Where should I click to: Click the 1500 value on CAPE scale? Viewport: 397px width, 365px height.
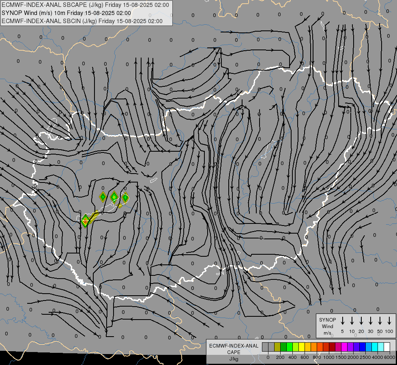tap(341, 357)
